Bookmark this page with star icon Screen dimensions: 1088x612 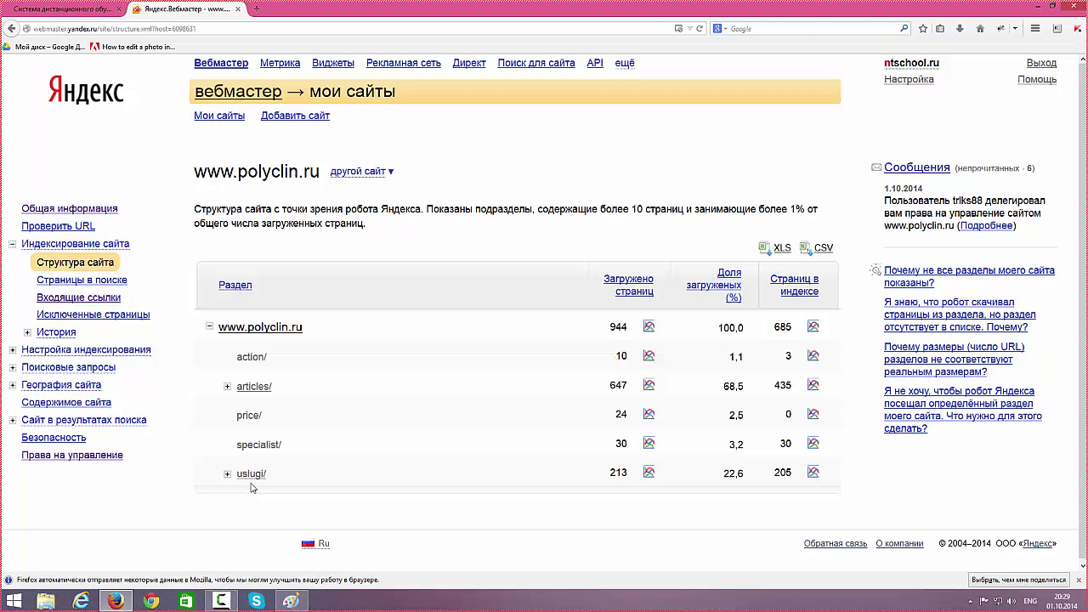point(923,28)
